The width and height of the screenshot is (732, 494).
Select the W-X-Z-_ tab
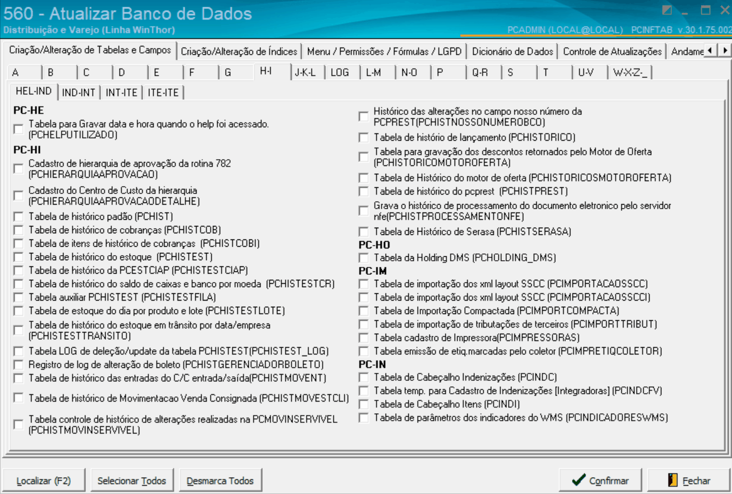click(x=631, y=72)
